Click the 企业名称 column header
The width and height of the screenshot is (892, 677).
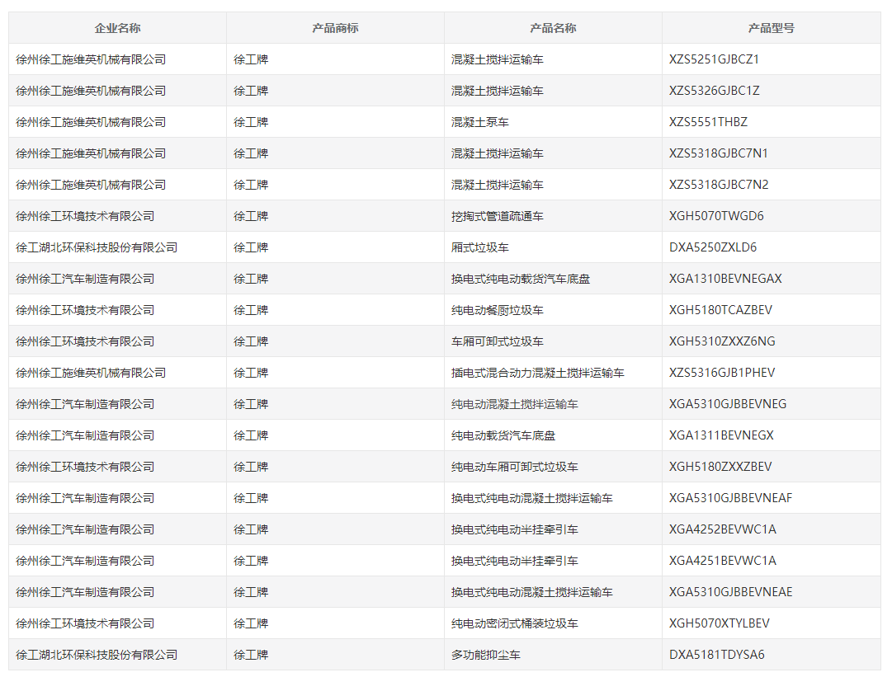click(x=117, y=28)
